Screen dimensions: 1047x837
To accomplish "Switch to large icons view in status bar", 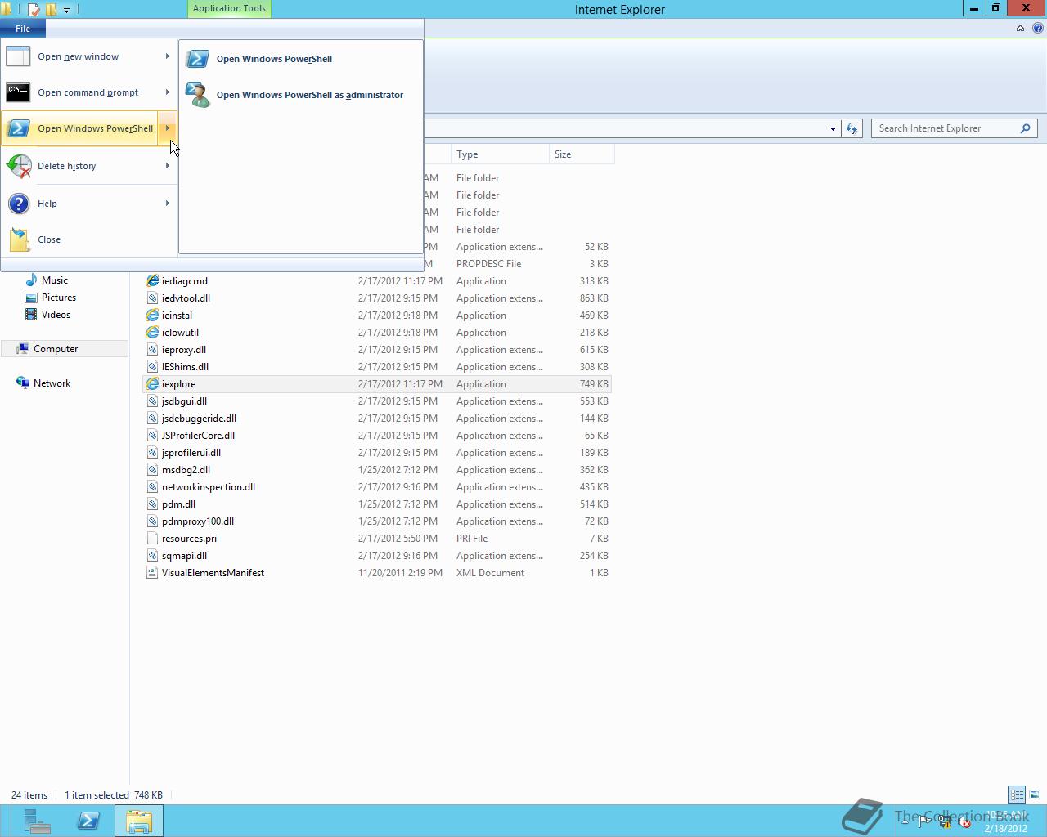I will tap(1035, 794).
